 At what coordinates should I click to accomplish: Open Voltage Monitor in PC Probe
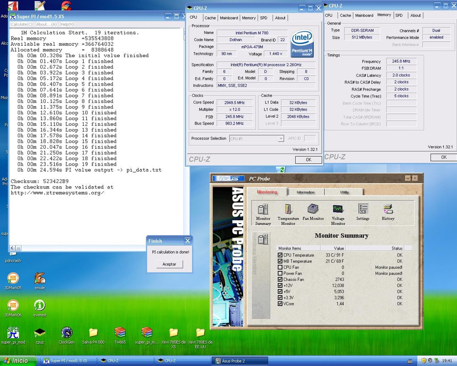pos(338,214)
